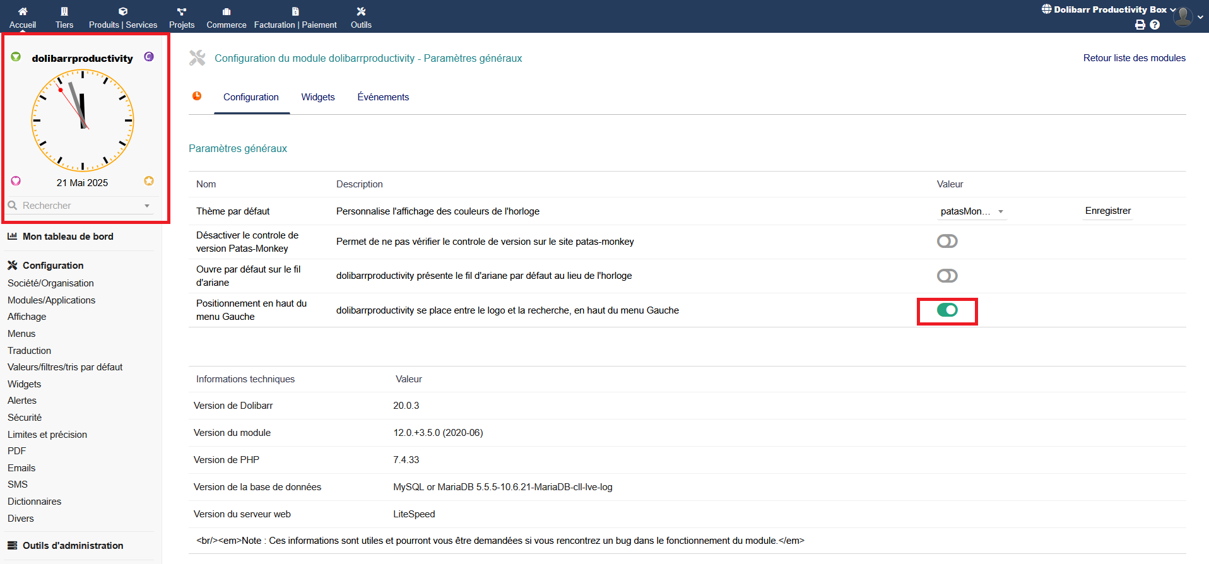Switch to the Événements tab
The image size is (1209, 564).
click(x=383, y=97)
